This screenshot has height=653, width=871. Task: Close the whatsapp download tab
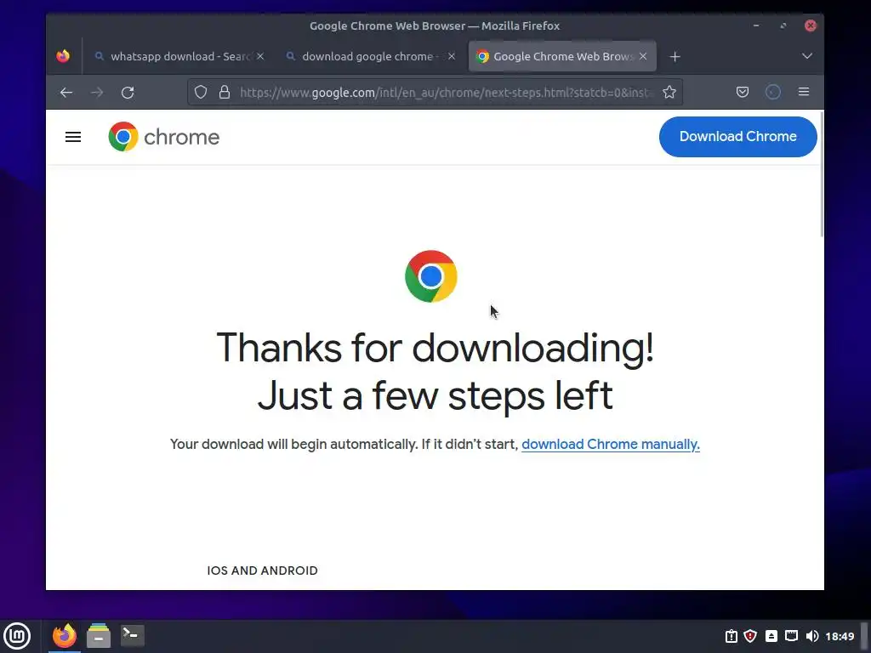click(260, 56)
